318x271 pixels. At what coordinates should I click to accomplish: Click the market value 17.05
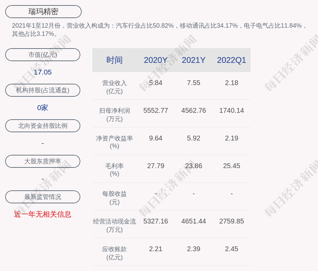pos(43,72)
